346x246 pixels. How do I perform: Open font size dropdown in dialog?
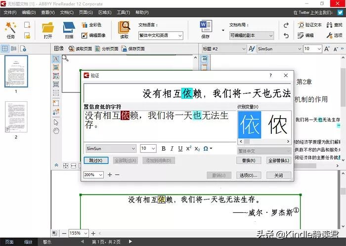pyautogui.click(x=148, y=149)
